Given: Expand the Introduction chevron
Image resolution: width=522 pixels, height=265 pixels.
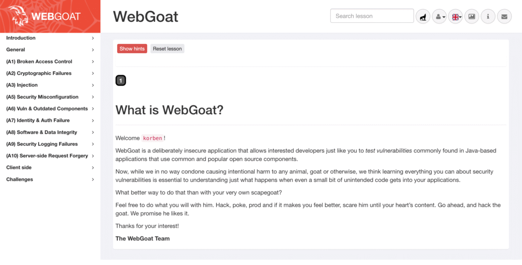Looking at the screenshot, I should point(93,38).
